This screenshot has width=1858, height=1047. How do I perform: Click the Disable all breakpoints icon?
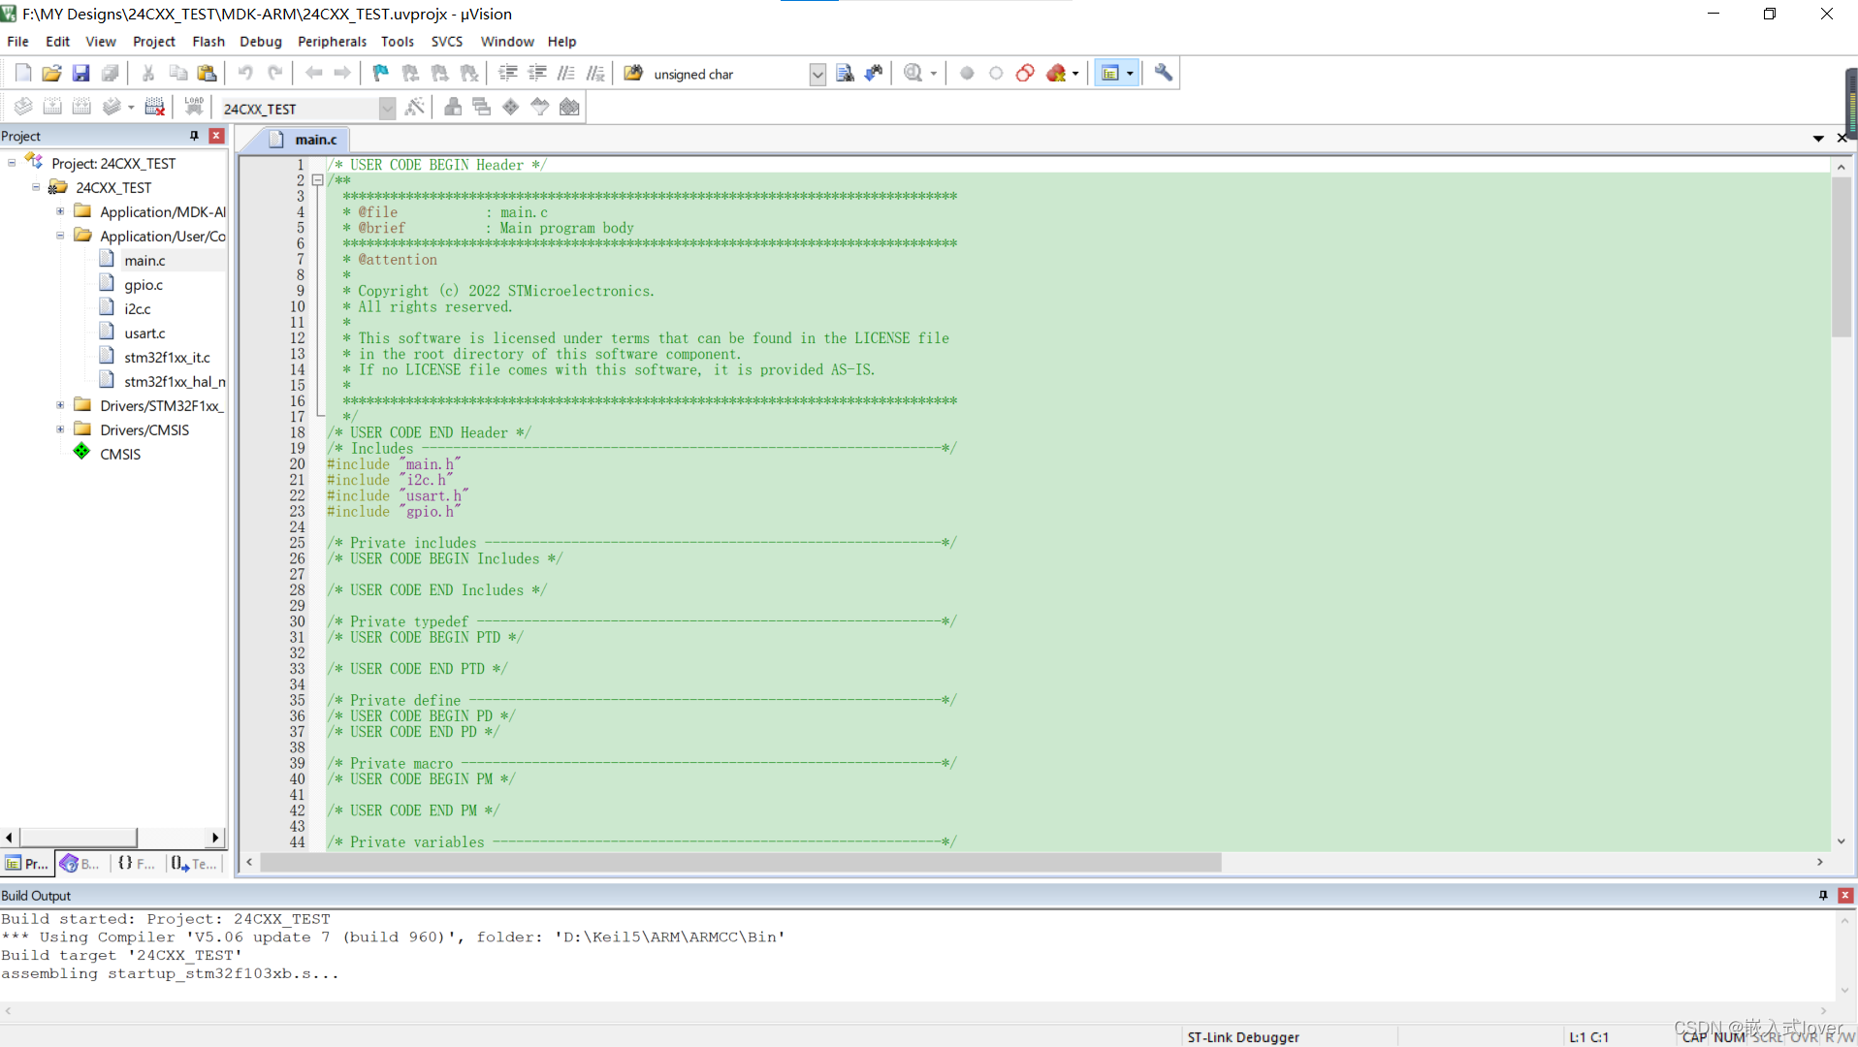[1025, 74]
